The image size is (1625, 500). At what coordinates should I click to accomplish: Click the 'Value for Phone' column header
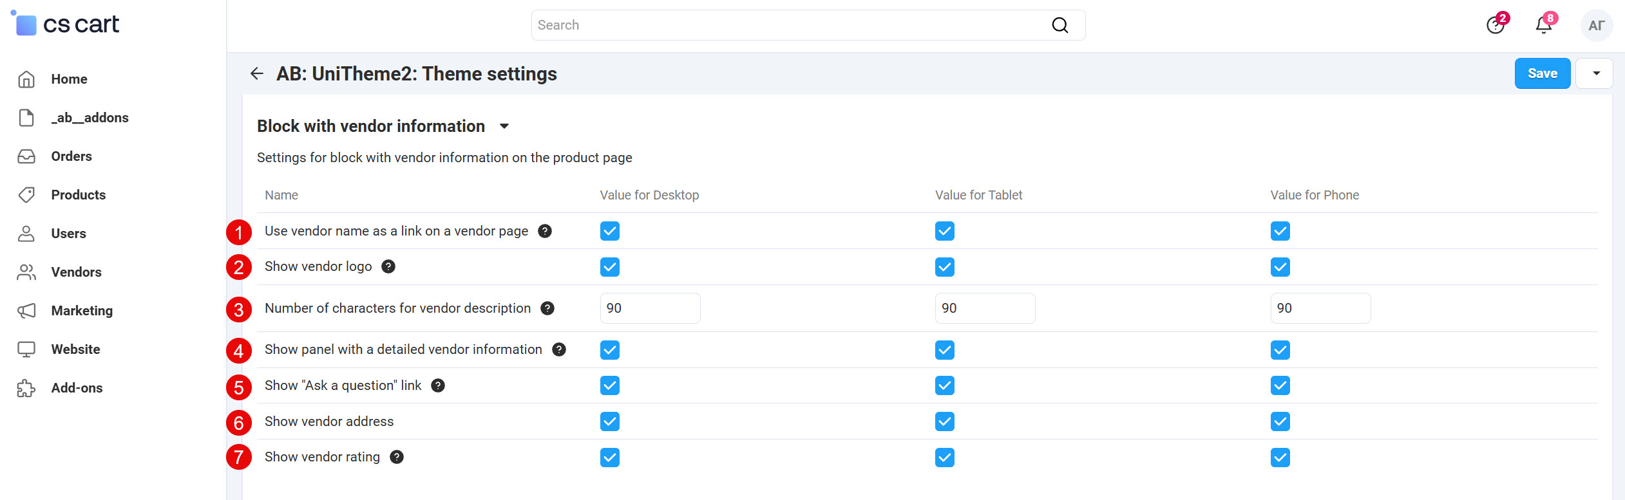1315,195
